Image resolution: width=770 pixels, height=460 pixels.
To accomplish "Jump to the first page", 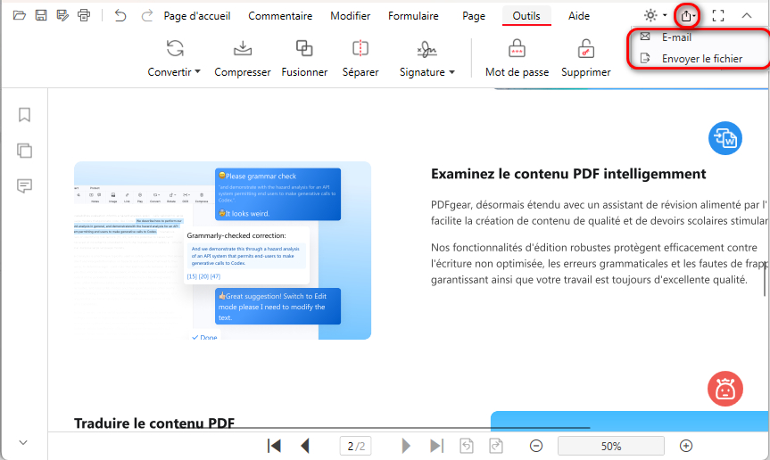I will (274, 446).
